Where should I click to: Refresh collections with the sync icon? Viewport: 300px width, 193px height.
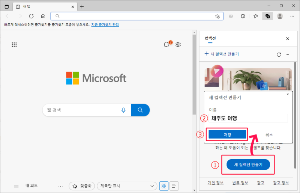point(279,54)
